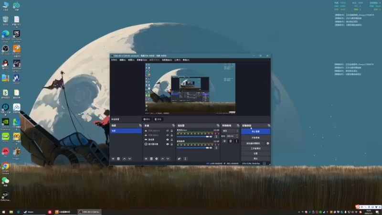Open the 编辑(E) Edit menu
Image resolution: width=382 pixels, height=215 pixels.
(x=123, y=60)
